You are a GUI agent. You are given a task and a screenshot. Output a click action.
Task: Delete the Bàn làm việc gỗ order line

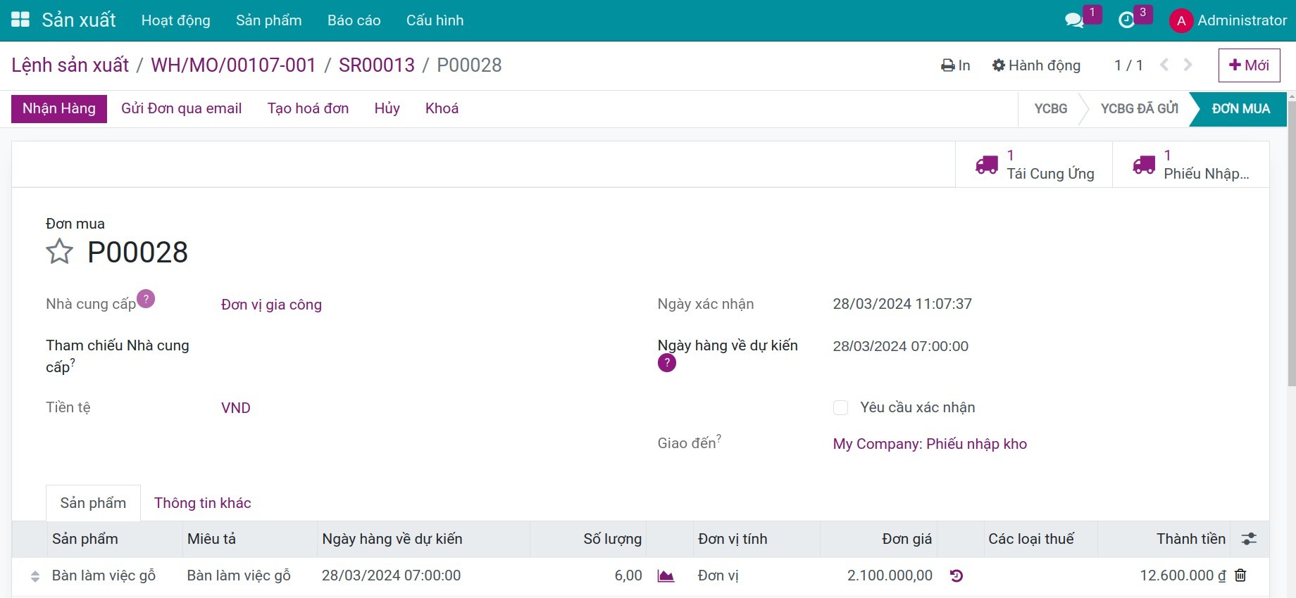coord(1241,575)
